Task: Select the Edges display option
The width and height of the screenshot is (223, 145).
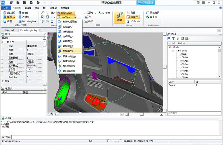Action: 23,13
